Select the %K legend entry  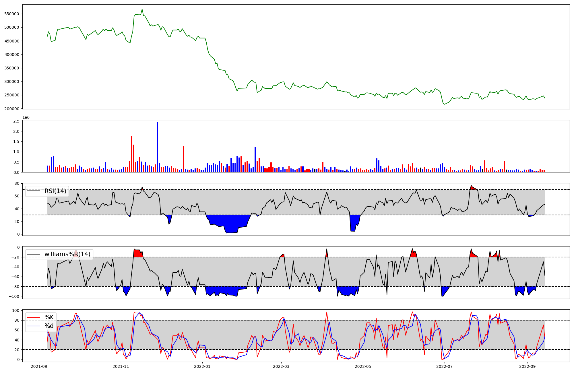[x=49, y=317]
